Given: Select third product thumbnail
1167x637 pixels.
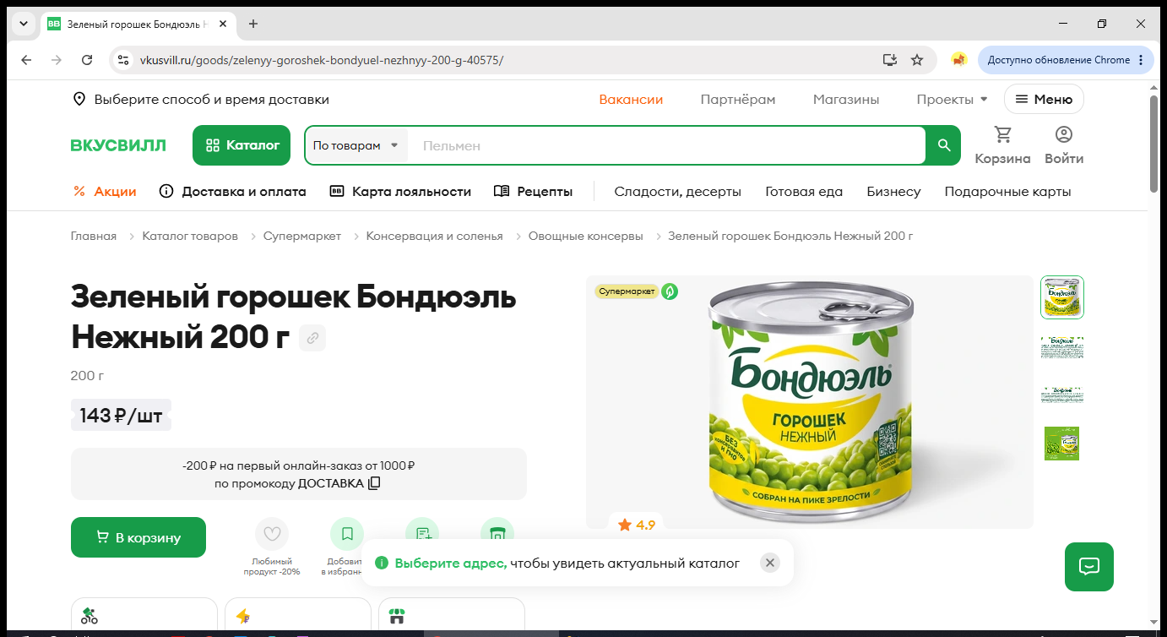Looking at the screenshot, I should coord(1062,395).
